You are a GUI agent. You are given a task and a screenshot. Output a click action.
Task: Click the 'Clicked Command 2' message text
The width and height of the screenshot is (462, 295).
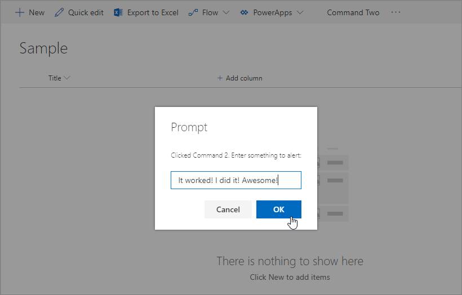click(236, 155)
